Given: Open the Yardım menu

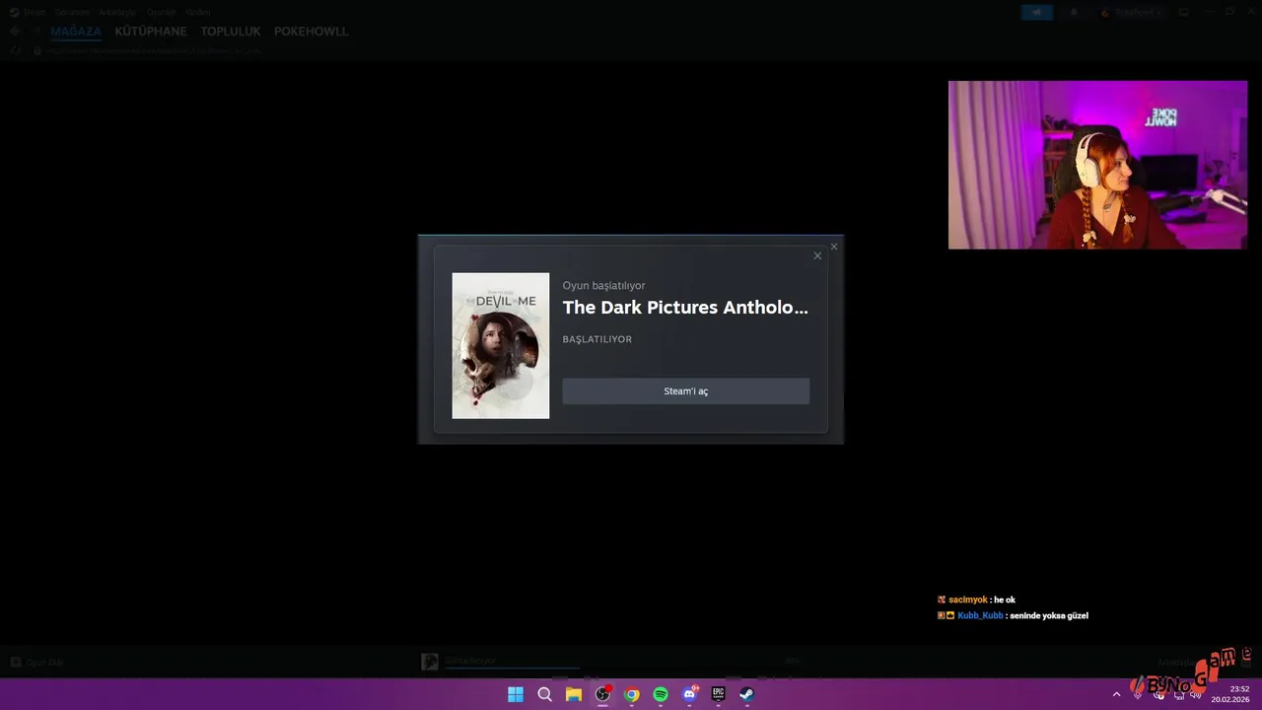Looking at the screenshot, I should click(x=198, y=12).
